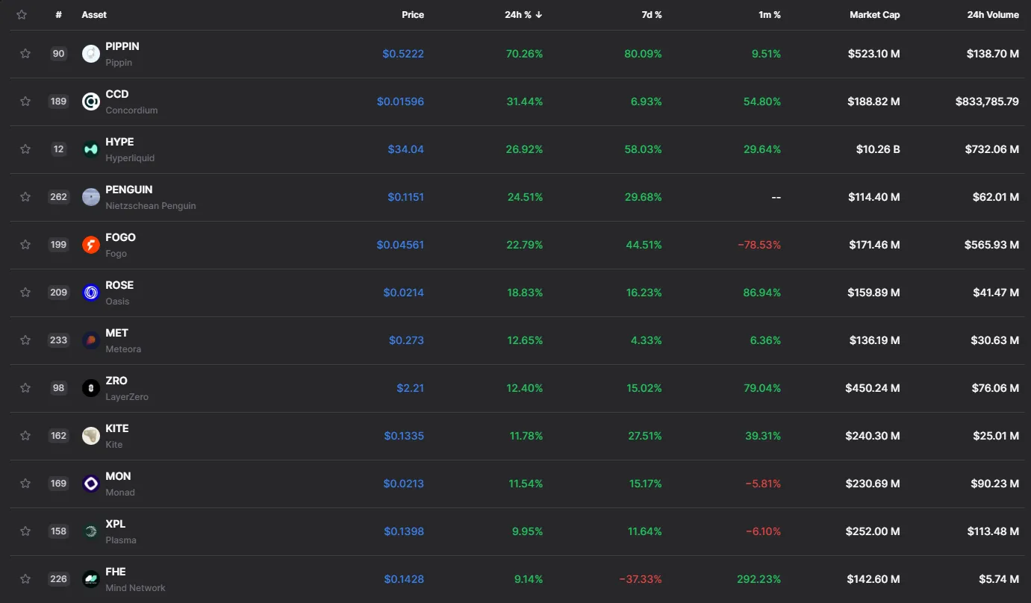Click the Meteora coin logo
The width and height of the screenshot is (1031, 603).
tap(91, 340)
